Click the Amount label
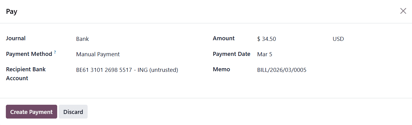 224,38
